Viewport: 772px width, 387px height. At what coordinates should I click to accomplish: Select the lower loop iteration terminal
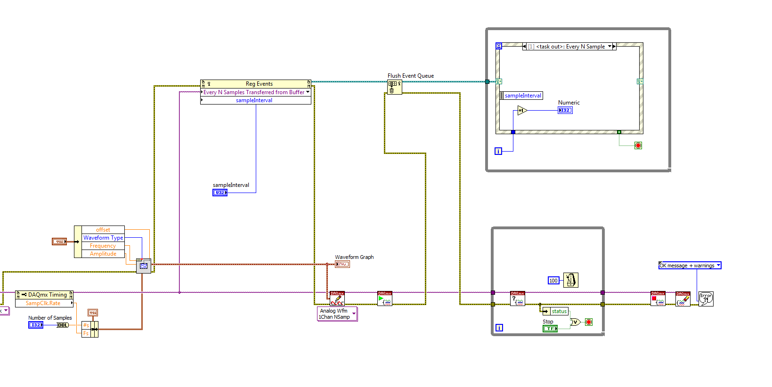point(499,328)
